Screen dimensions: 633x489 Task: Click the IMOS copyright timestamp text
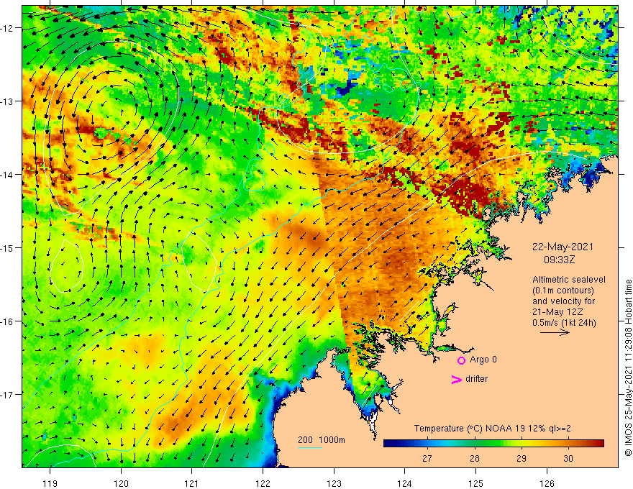628,367
